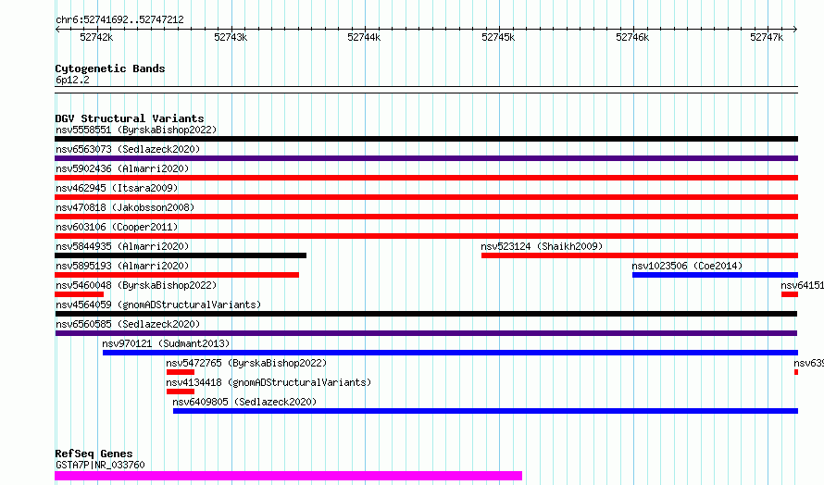Select the blue bar under nsv6409805
The image size is (824, 485).
tap(485, 411)
